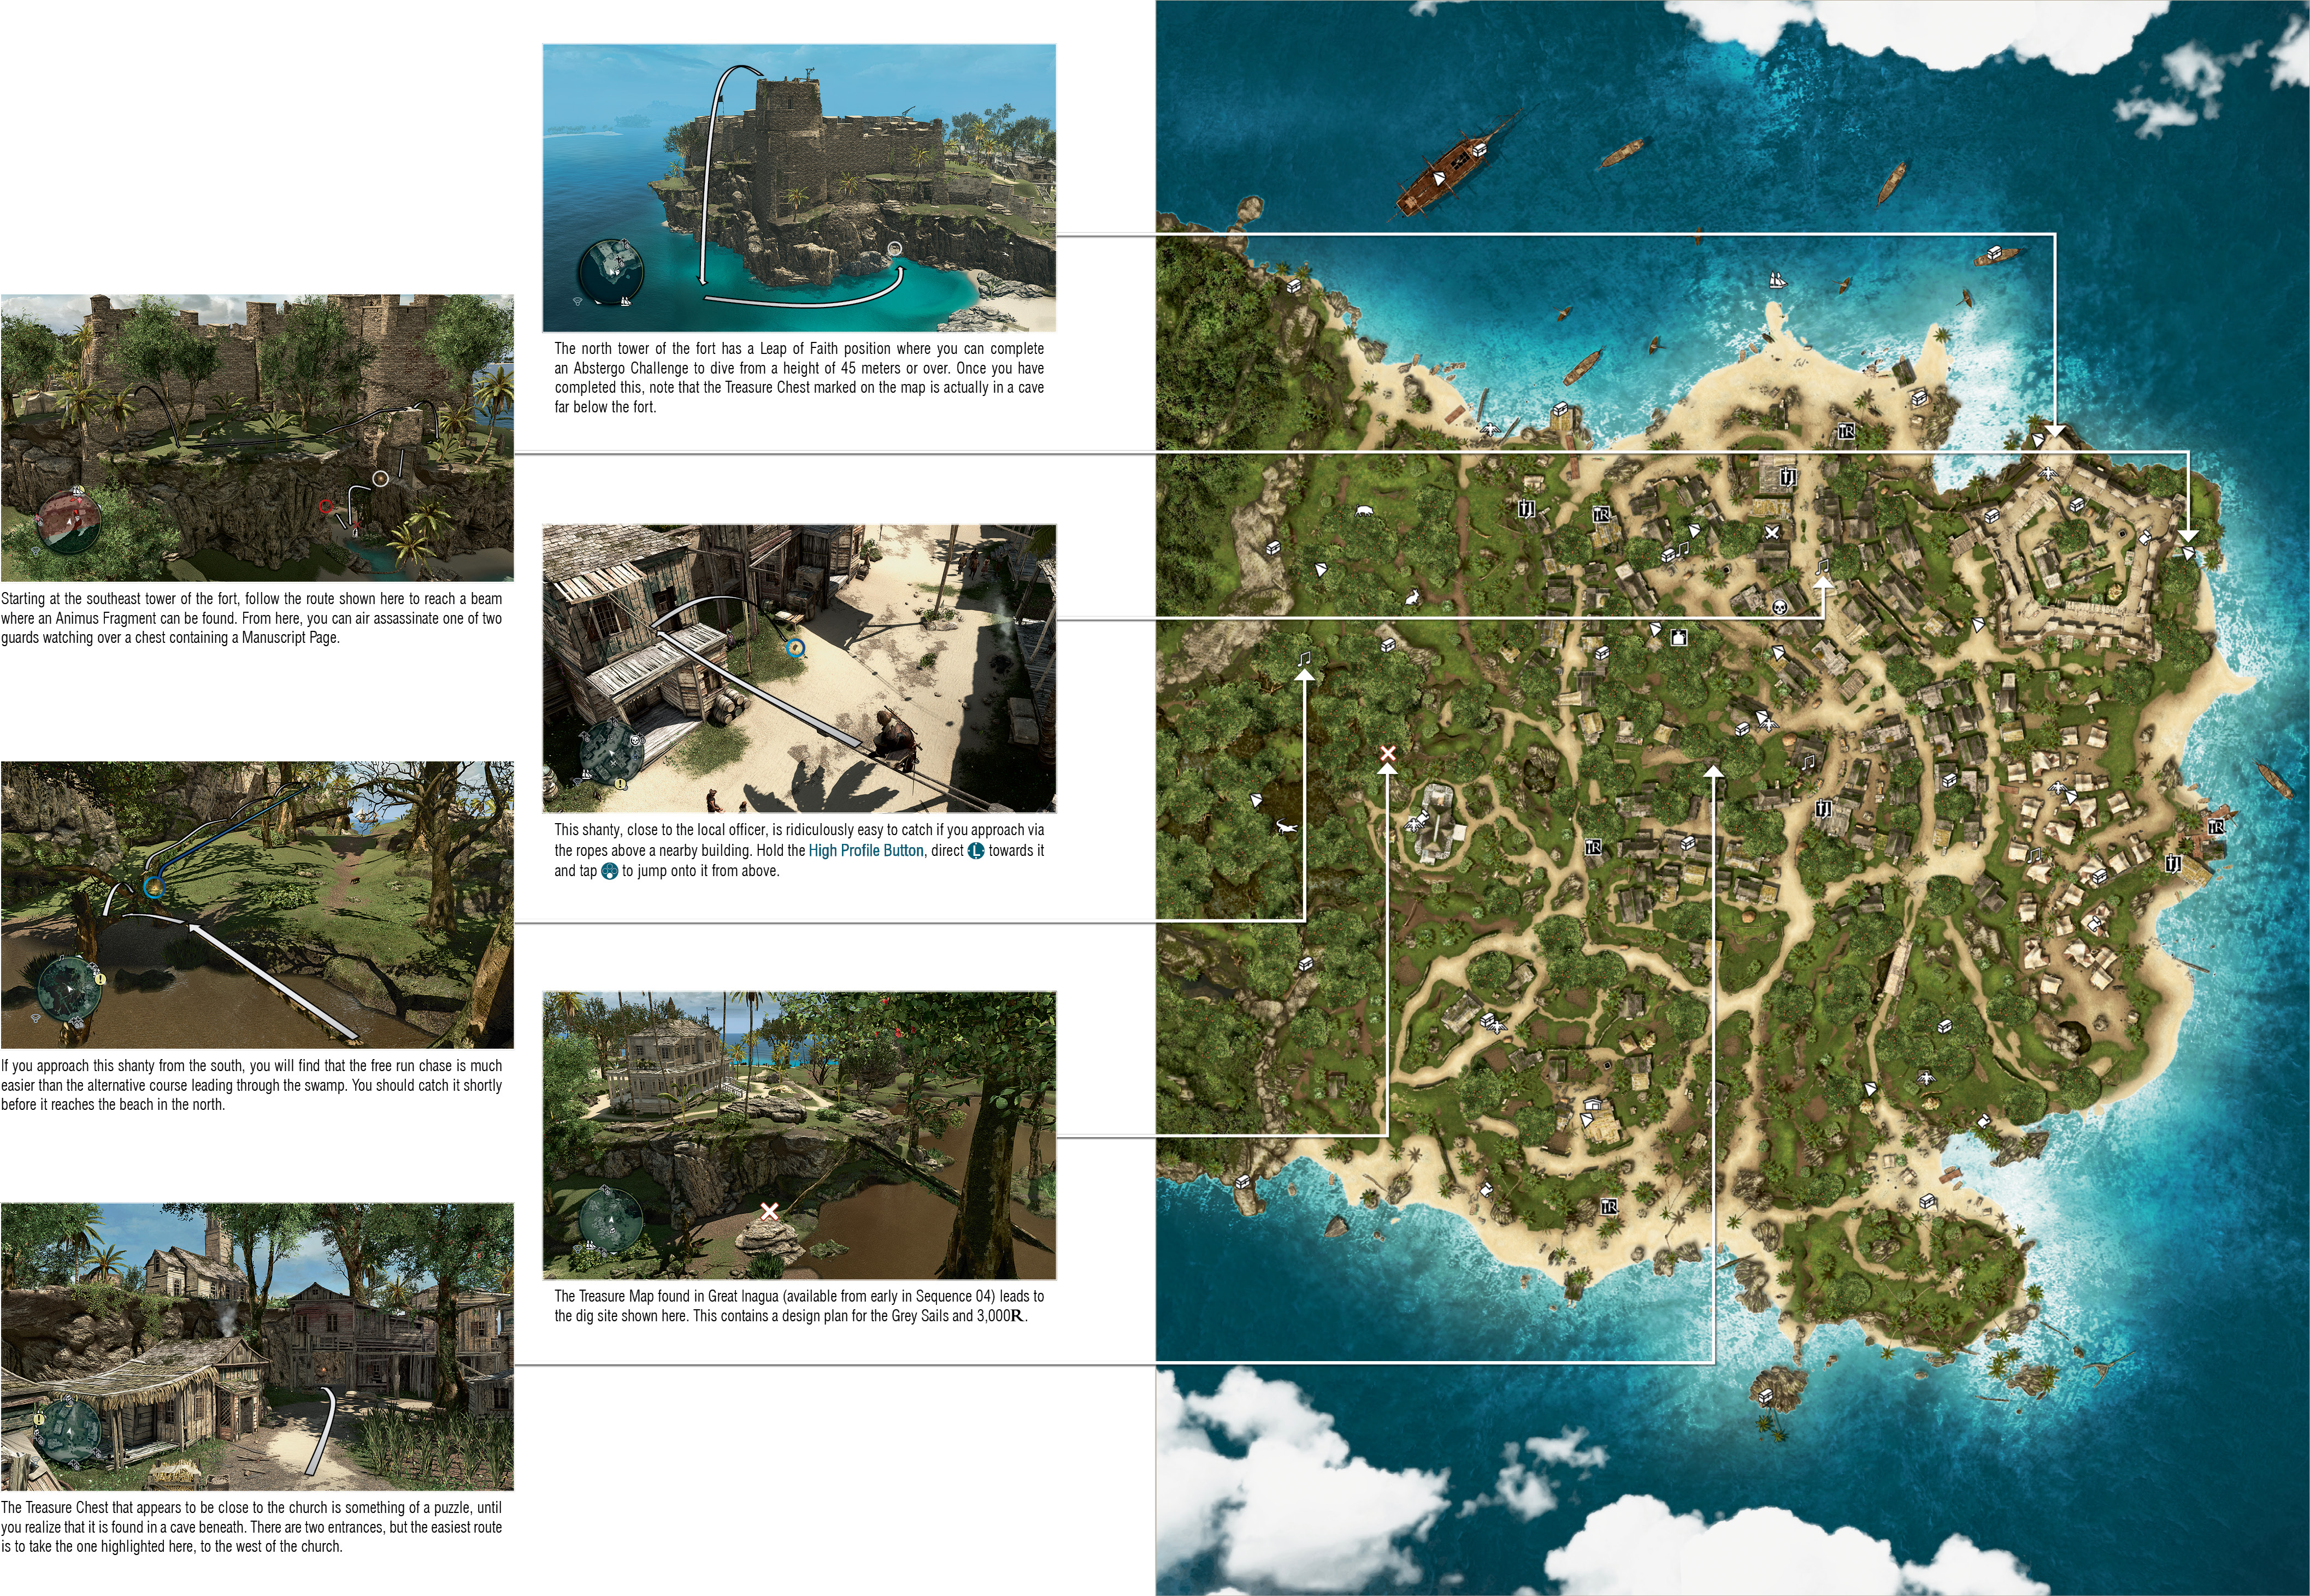Select the white X marker in the dig site screenshot
Screen dimensions: 2310x1596
[x=769, y=1211]
